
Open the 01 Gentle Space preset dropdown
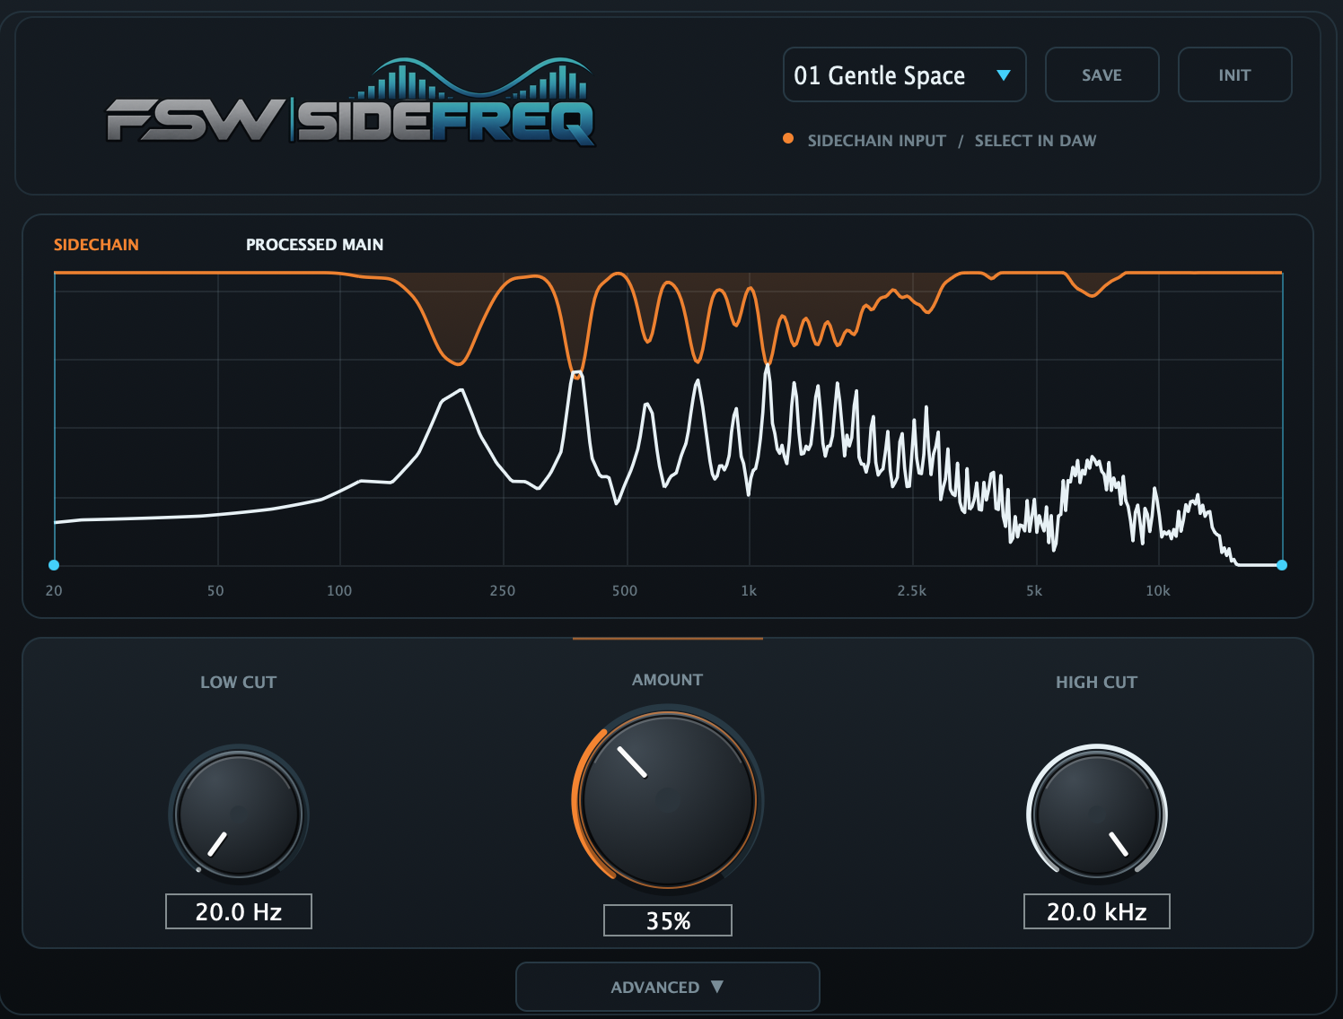click(904, 75)
